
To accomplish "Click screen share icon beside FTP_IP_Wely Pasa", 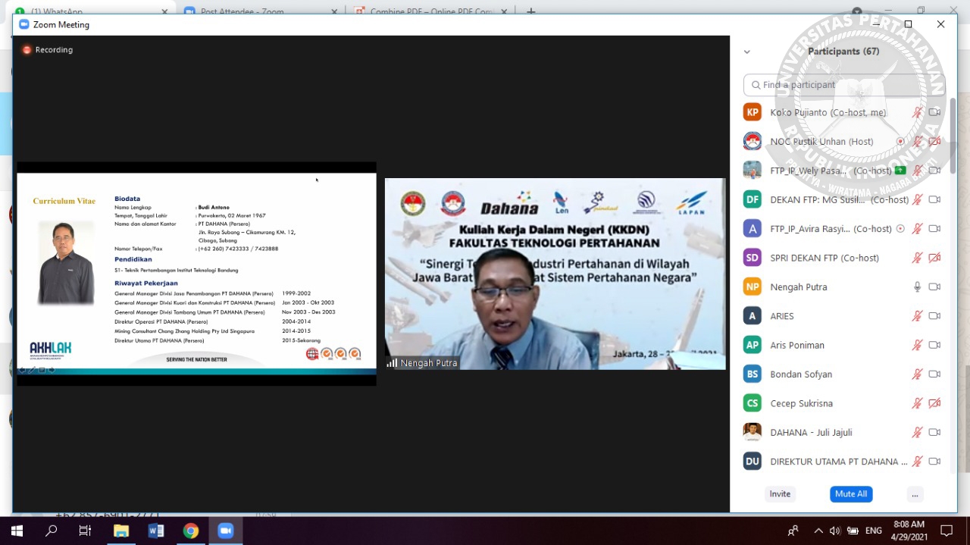I will (x=900, y=171).
